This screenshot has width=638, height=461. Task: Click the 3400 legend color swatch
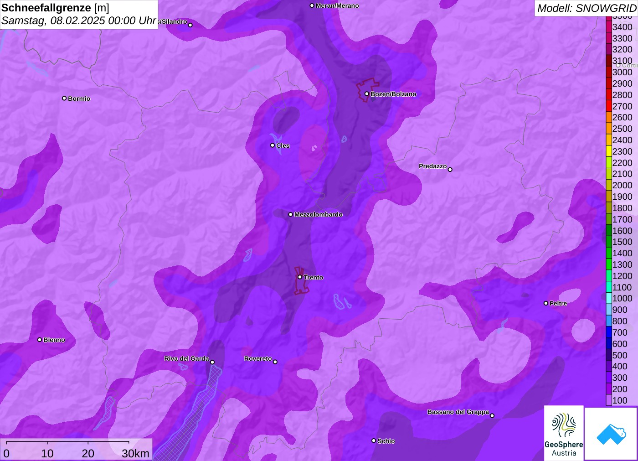coord(609,27)
